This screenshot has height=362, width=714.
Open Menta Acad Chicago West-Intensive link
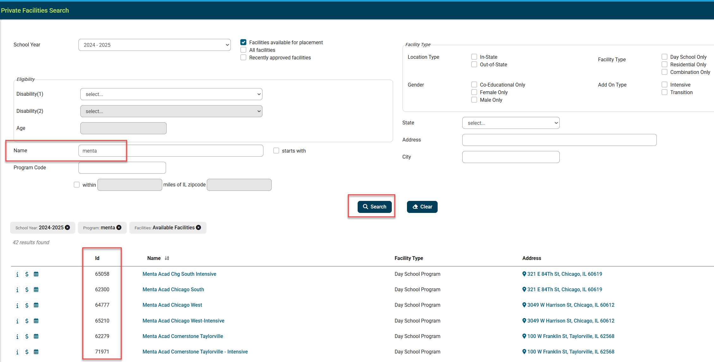(x=183, y=321)
